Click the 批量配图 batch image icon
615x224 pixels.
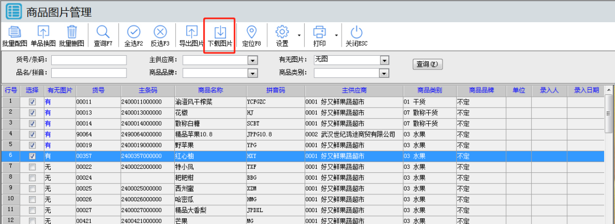tap(14, 32)
